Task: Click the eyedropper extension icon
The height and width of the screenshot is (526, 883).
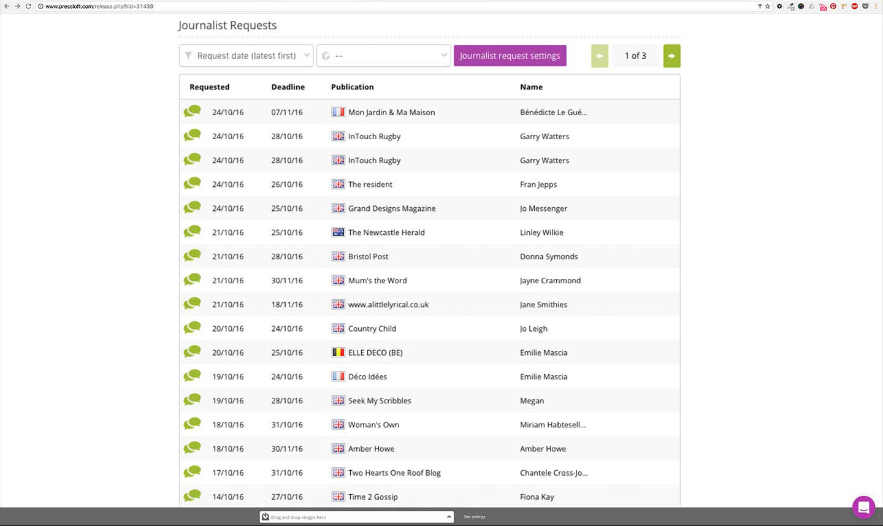Action: click(790, 6)
